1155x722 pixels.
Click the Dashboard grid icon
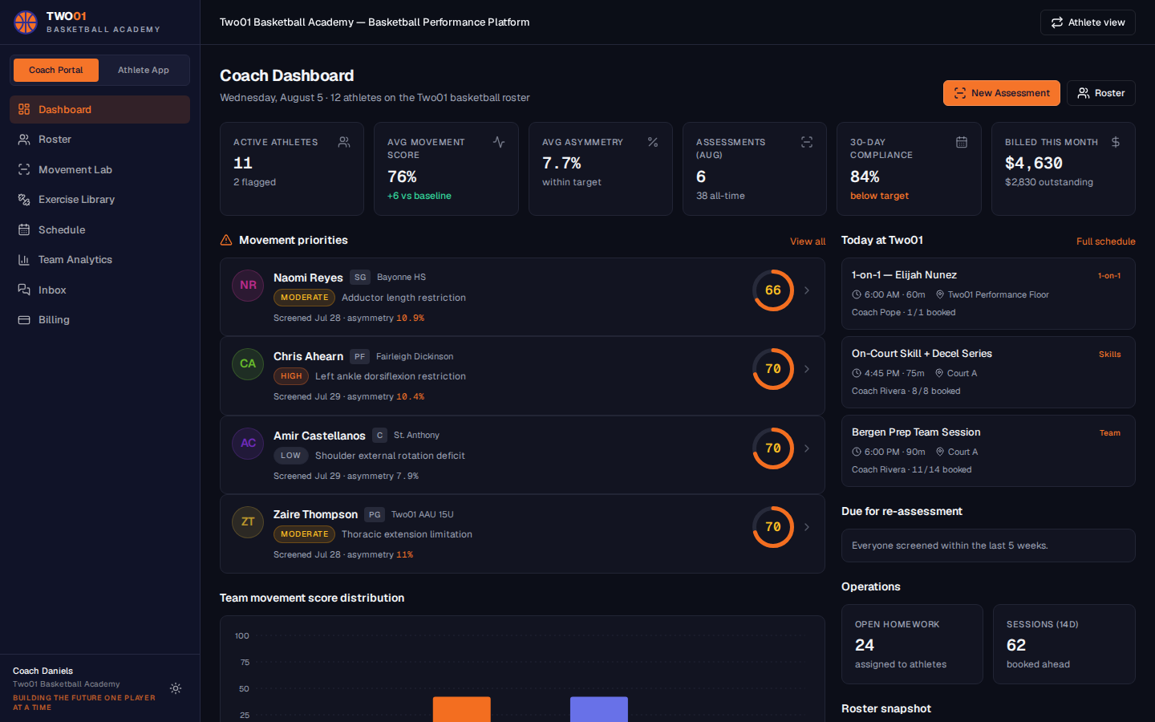[24, 109]
